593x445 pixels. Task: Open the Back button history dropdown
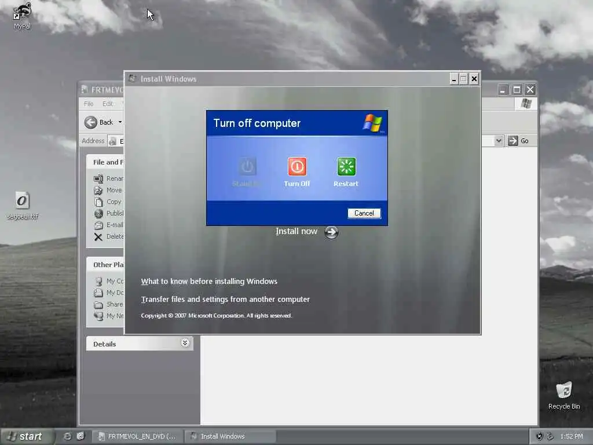pos(120,122)
